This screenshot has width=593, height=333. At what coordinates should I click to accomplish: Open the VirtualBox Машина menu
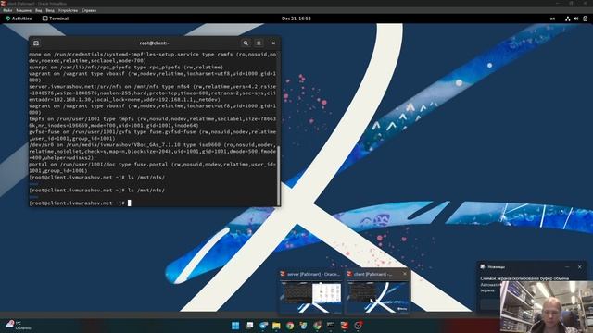23,10
